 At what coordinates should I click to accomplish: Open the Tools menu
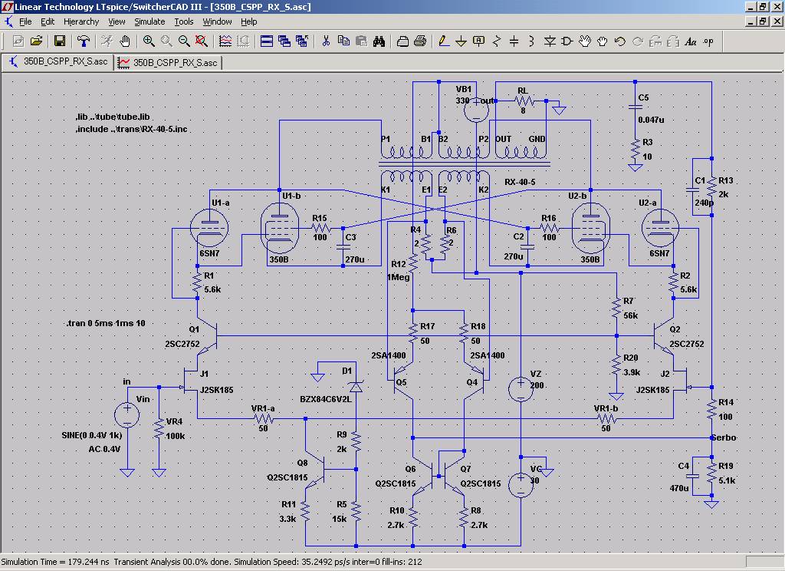[184, 21]
